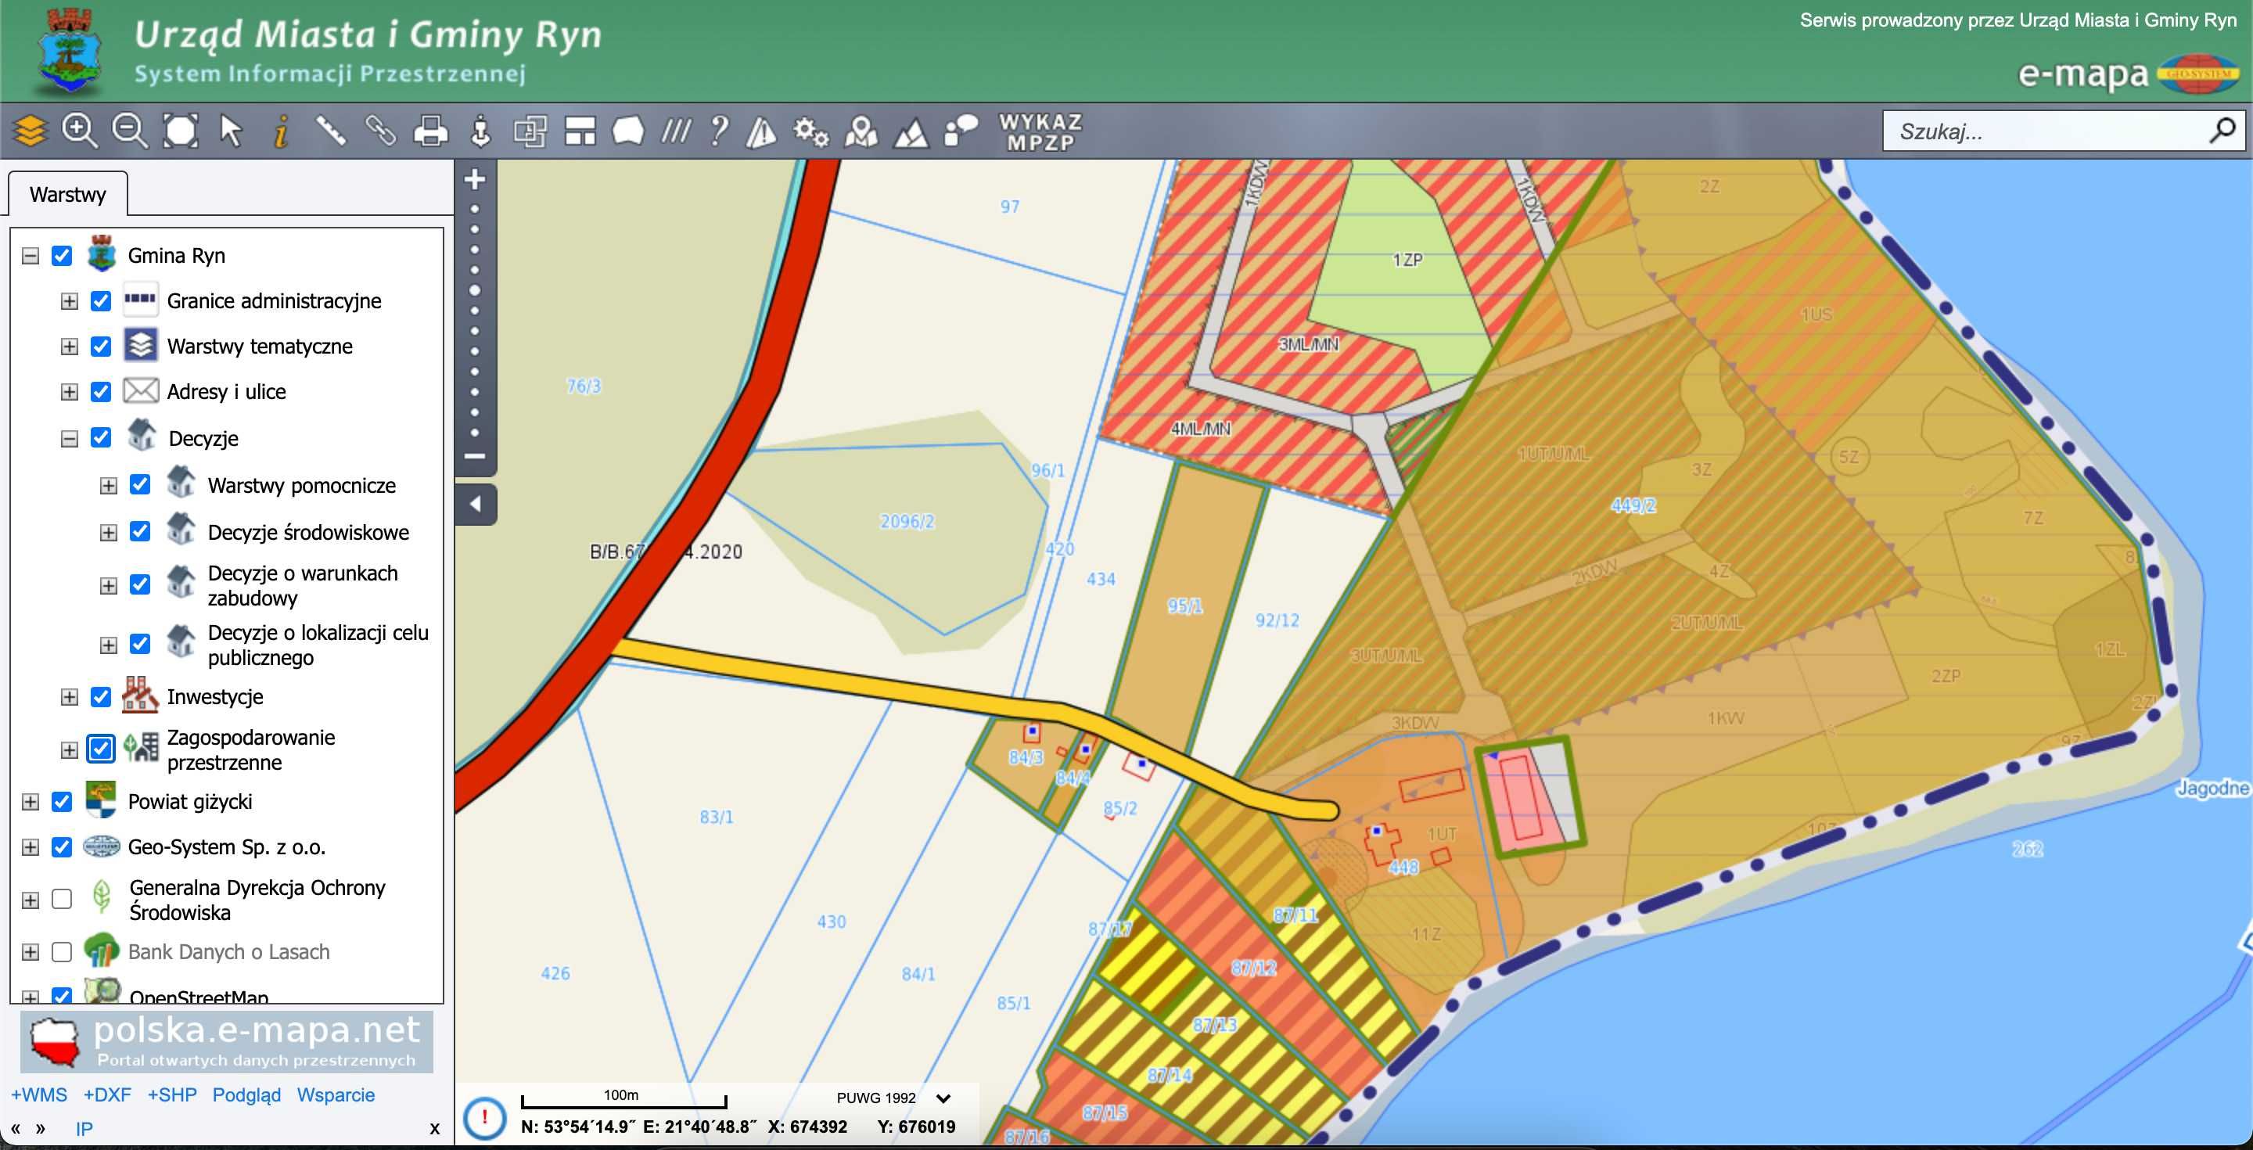Screen dimensions: 2253x1150
Task: Expand Warstwy pomocnicze node
Action: pyautogui.click(x=109, y=485)
